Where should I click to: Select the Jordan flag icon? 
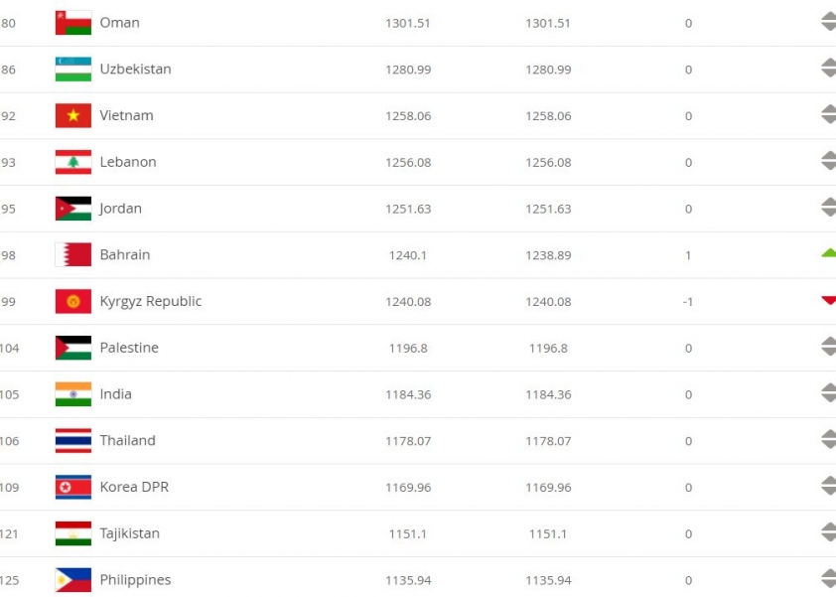point(73,209)
